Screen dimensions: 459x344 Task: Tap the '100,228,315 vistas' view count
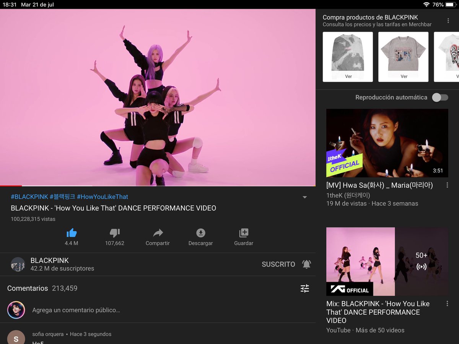click(x=33, y=219)
